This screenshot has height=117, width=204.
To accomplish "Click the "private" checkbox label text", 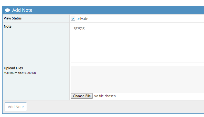I will coord(82,19).
